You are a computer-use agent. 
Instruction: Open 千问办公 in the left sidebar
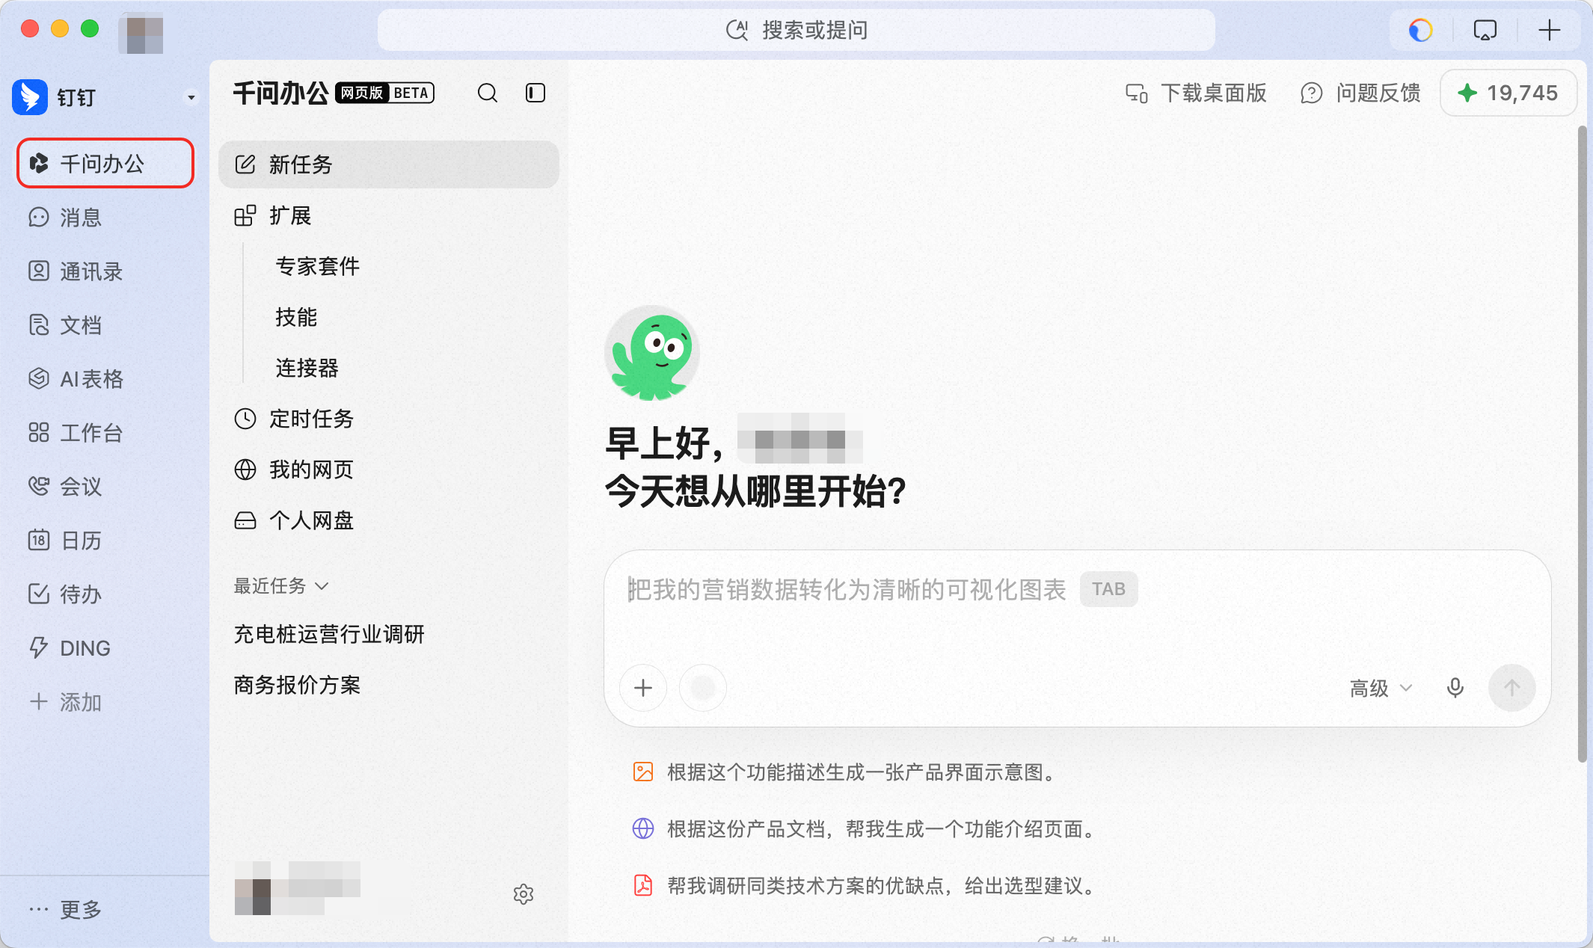click(x=105, y=163)
